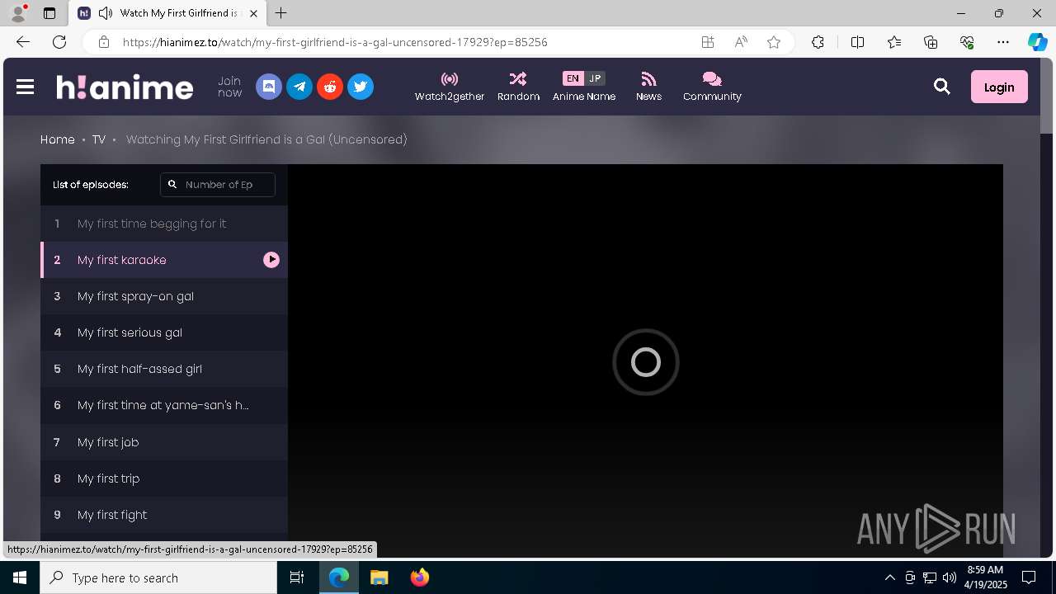The width and height of the screenshot is (1056, 594).
Task: Open a Random anime
Action: pos(518,87)
